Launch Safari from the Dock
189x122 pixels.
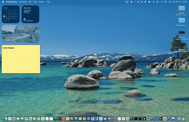pos(14,119)
